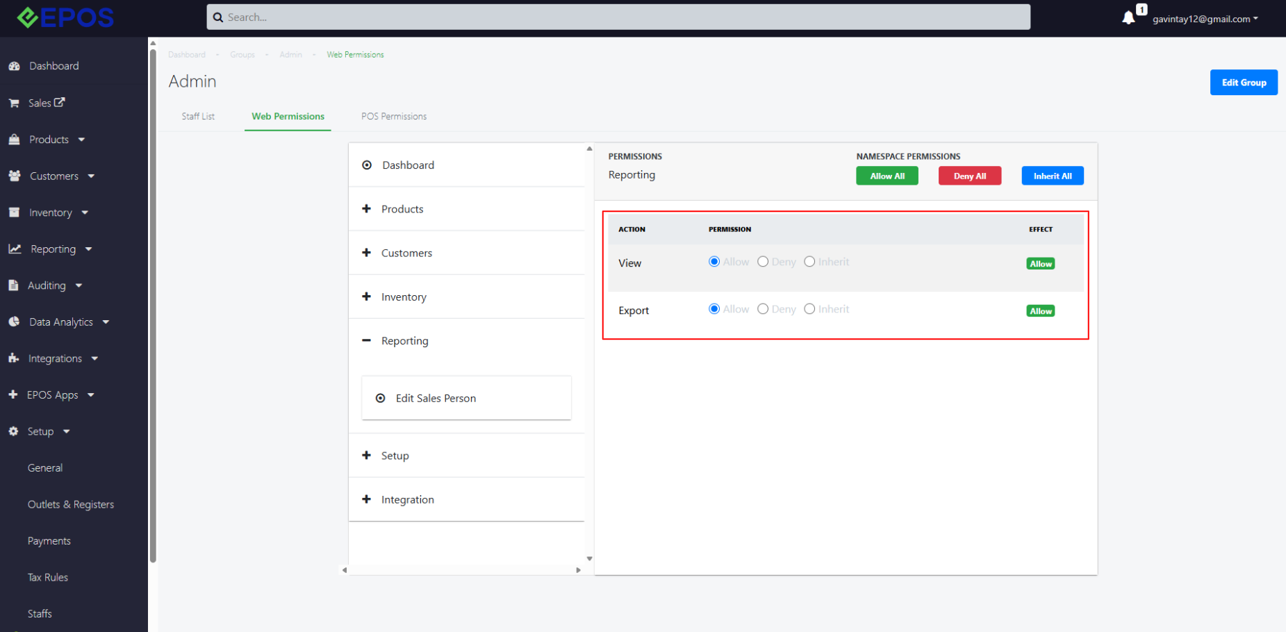Image resolution: width=1286 pixels, height=632 pixels.
Task: Open Tax Rules in sidebar
Action: [x=48, y=577]
